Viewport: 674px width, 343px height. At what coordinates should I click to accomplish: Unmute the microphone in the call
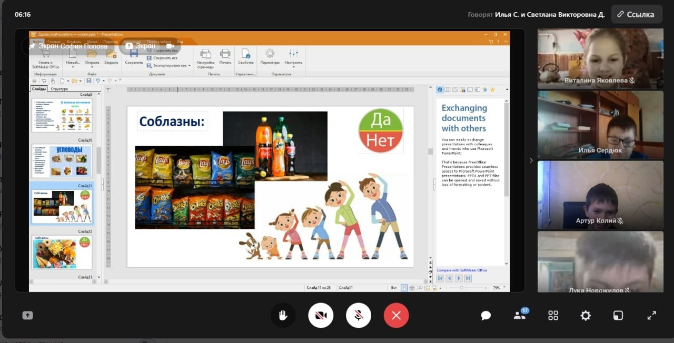359,315
